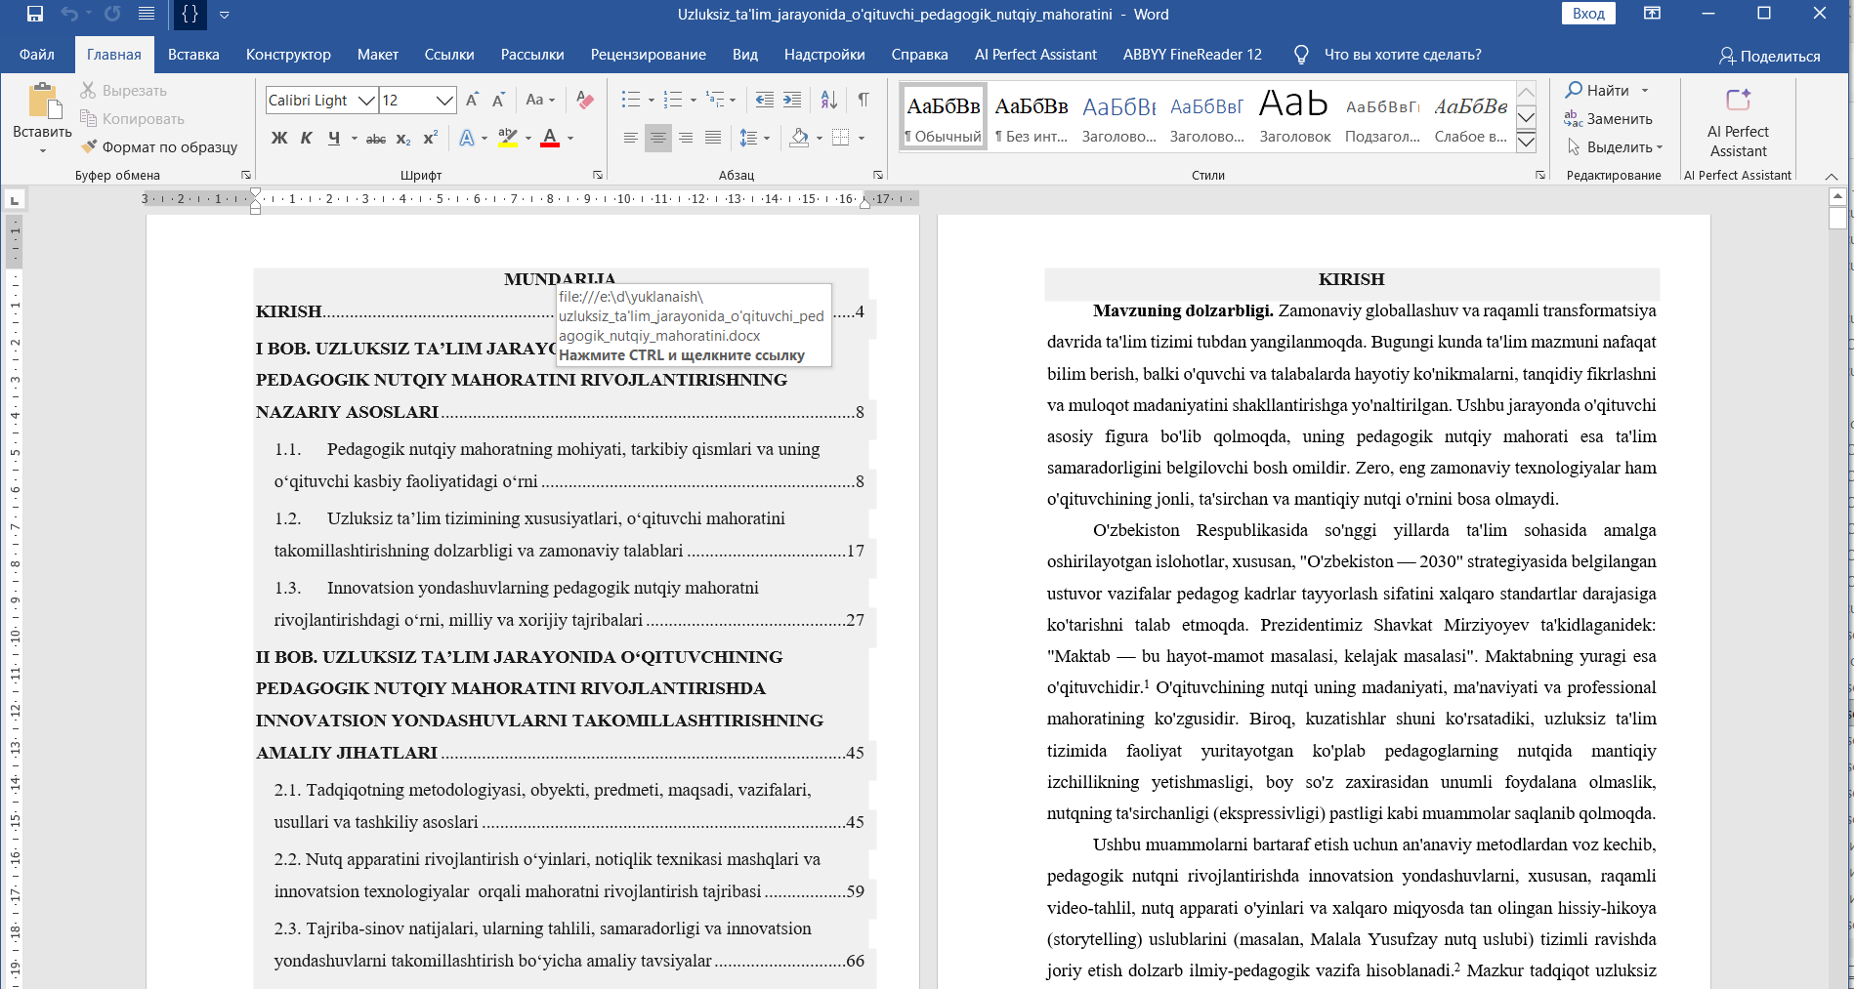Open the font size dropdown
This screenshot has height=989, width=1854.
444,100
